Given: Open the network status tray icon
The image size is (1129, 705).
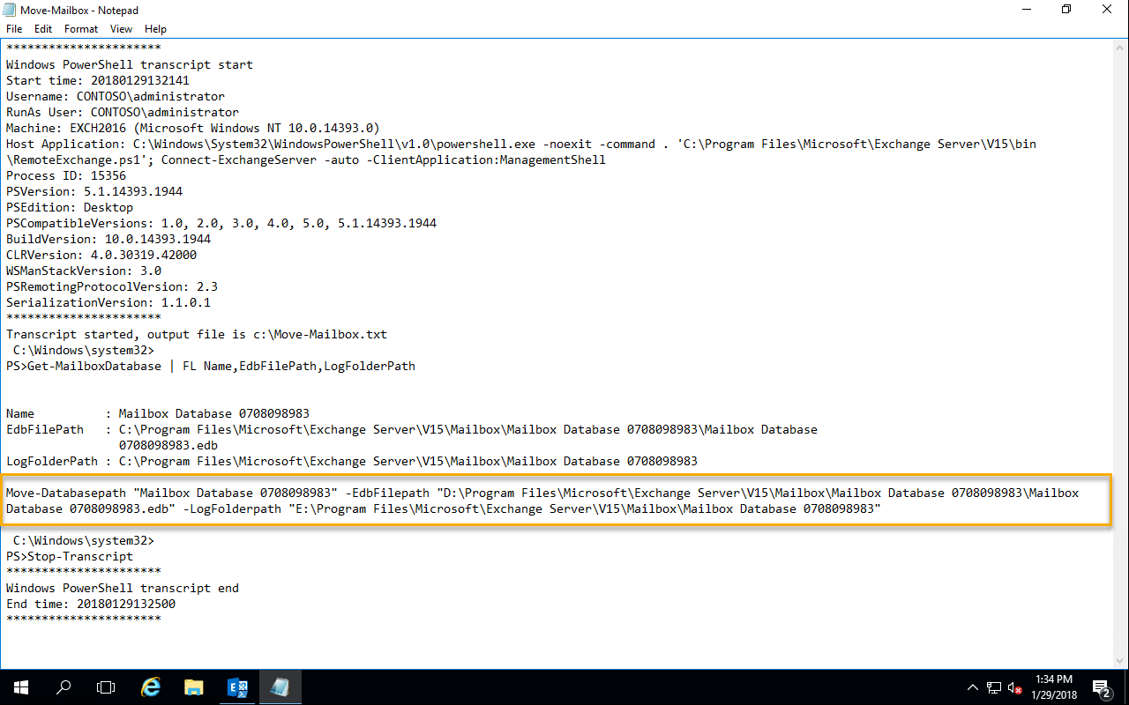Looking at the screenshot, I should pos(994,687).
